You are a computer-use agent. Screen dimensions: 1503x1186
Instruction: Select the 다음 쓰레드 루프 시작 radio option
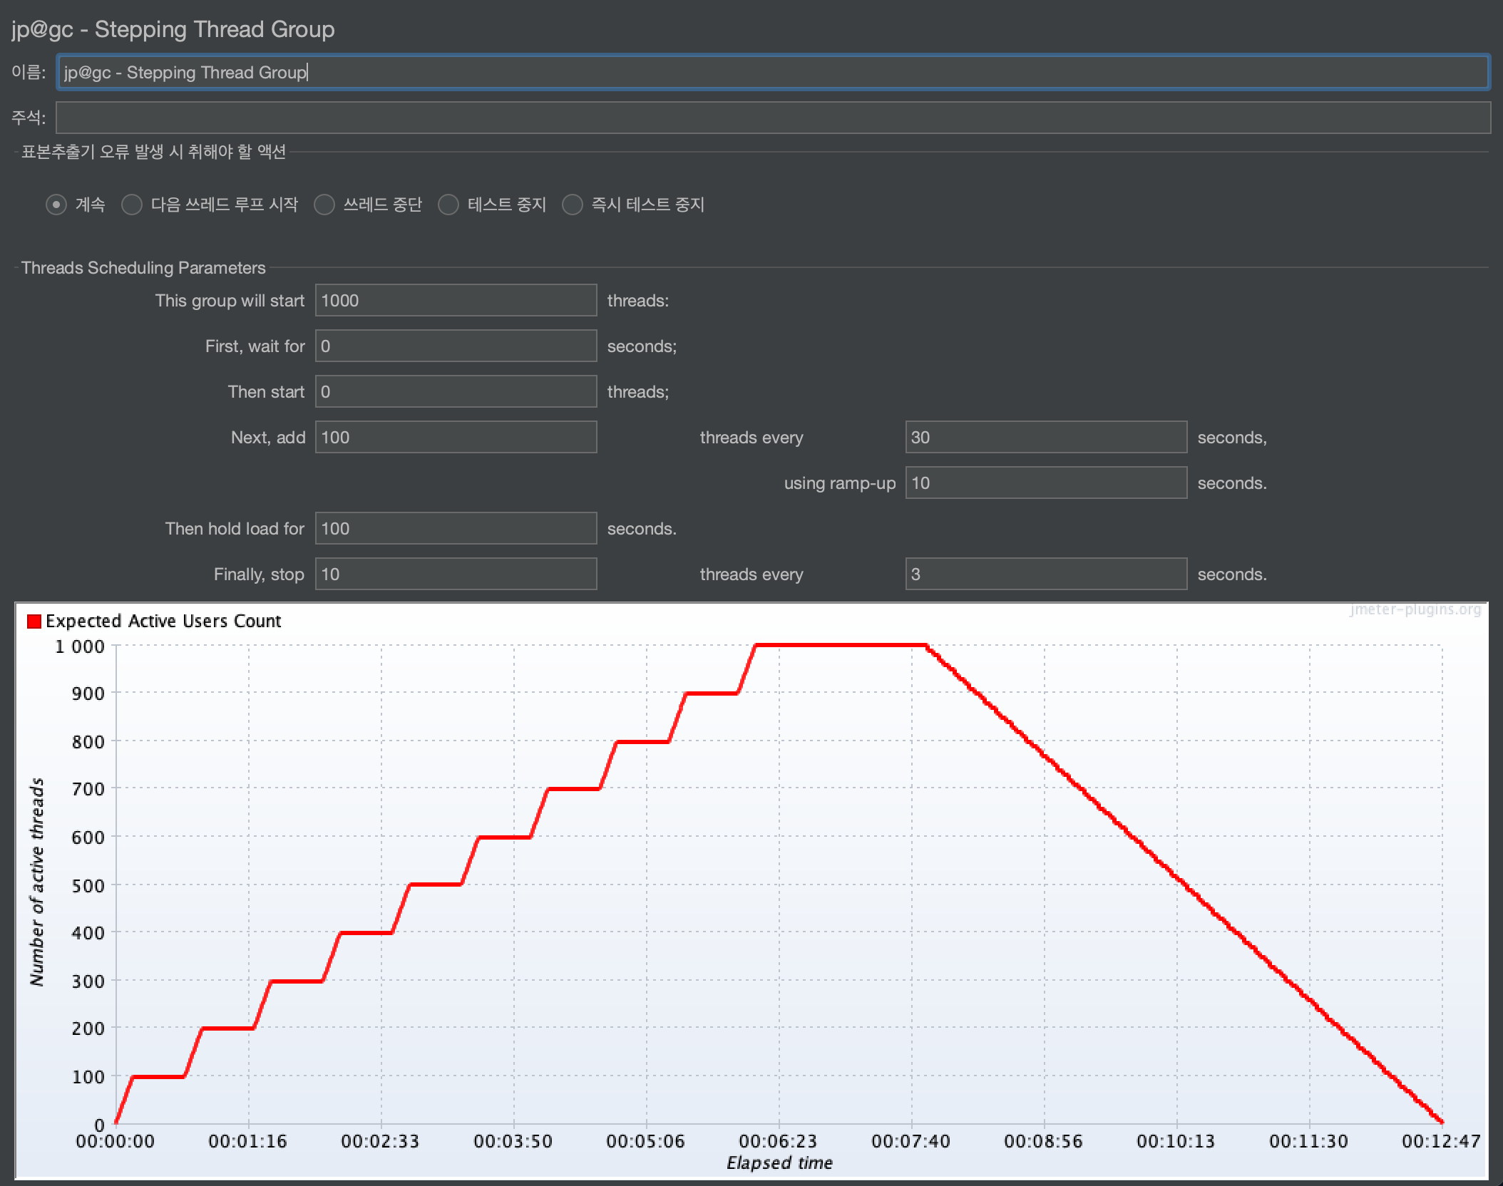click(x=132, y=205)
